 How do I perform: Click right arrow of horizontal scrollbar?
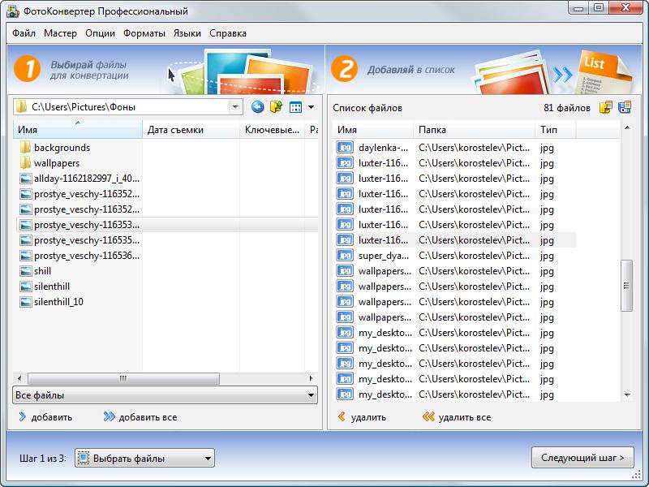point(312,378)
